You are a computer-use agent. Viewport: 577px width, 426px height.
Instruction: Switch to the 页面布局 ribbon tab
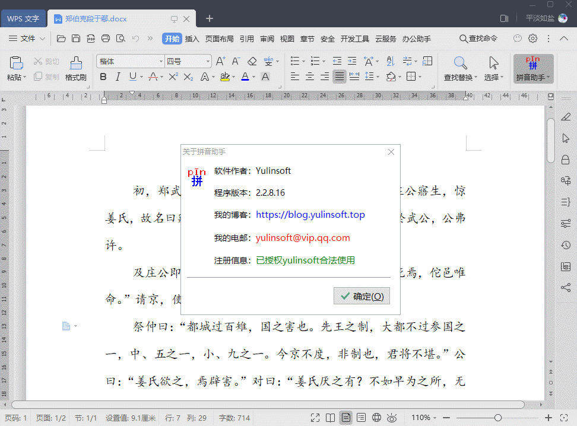click(x=219, y=39)
